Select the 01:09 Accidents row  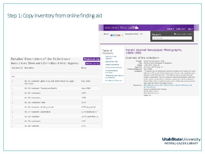(x=56, y=121)
